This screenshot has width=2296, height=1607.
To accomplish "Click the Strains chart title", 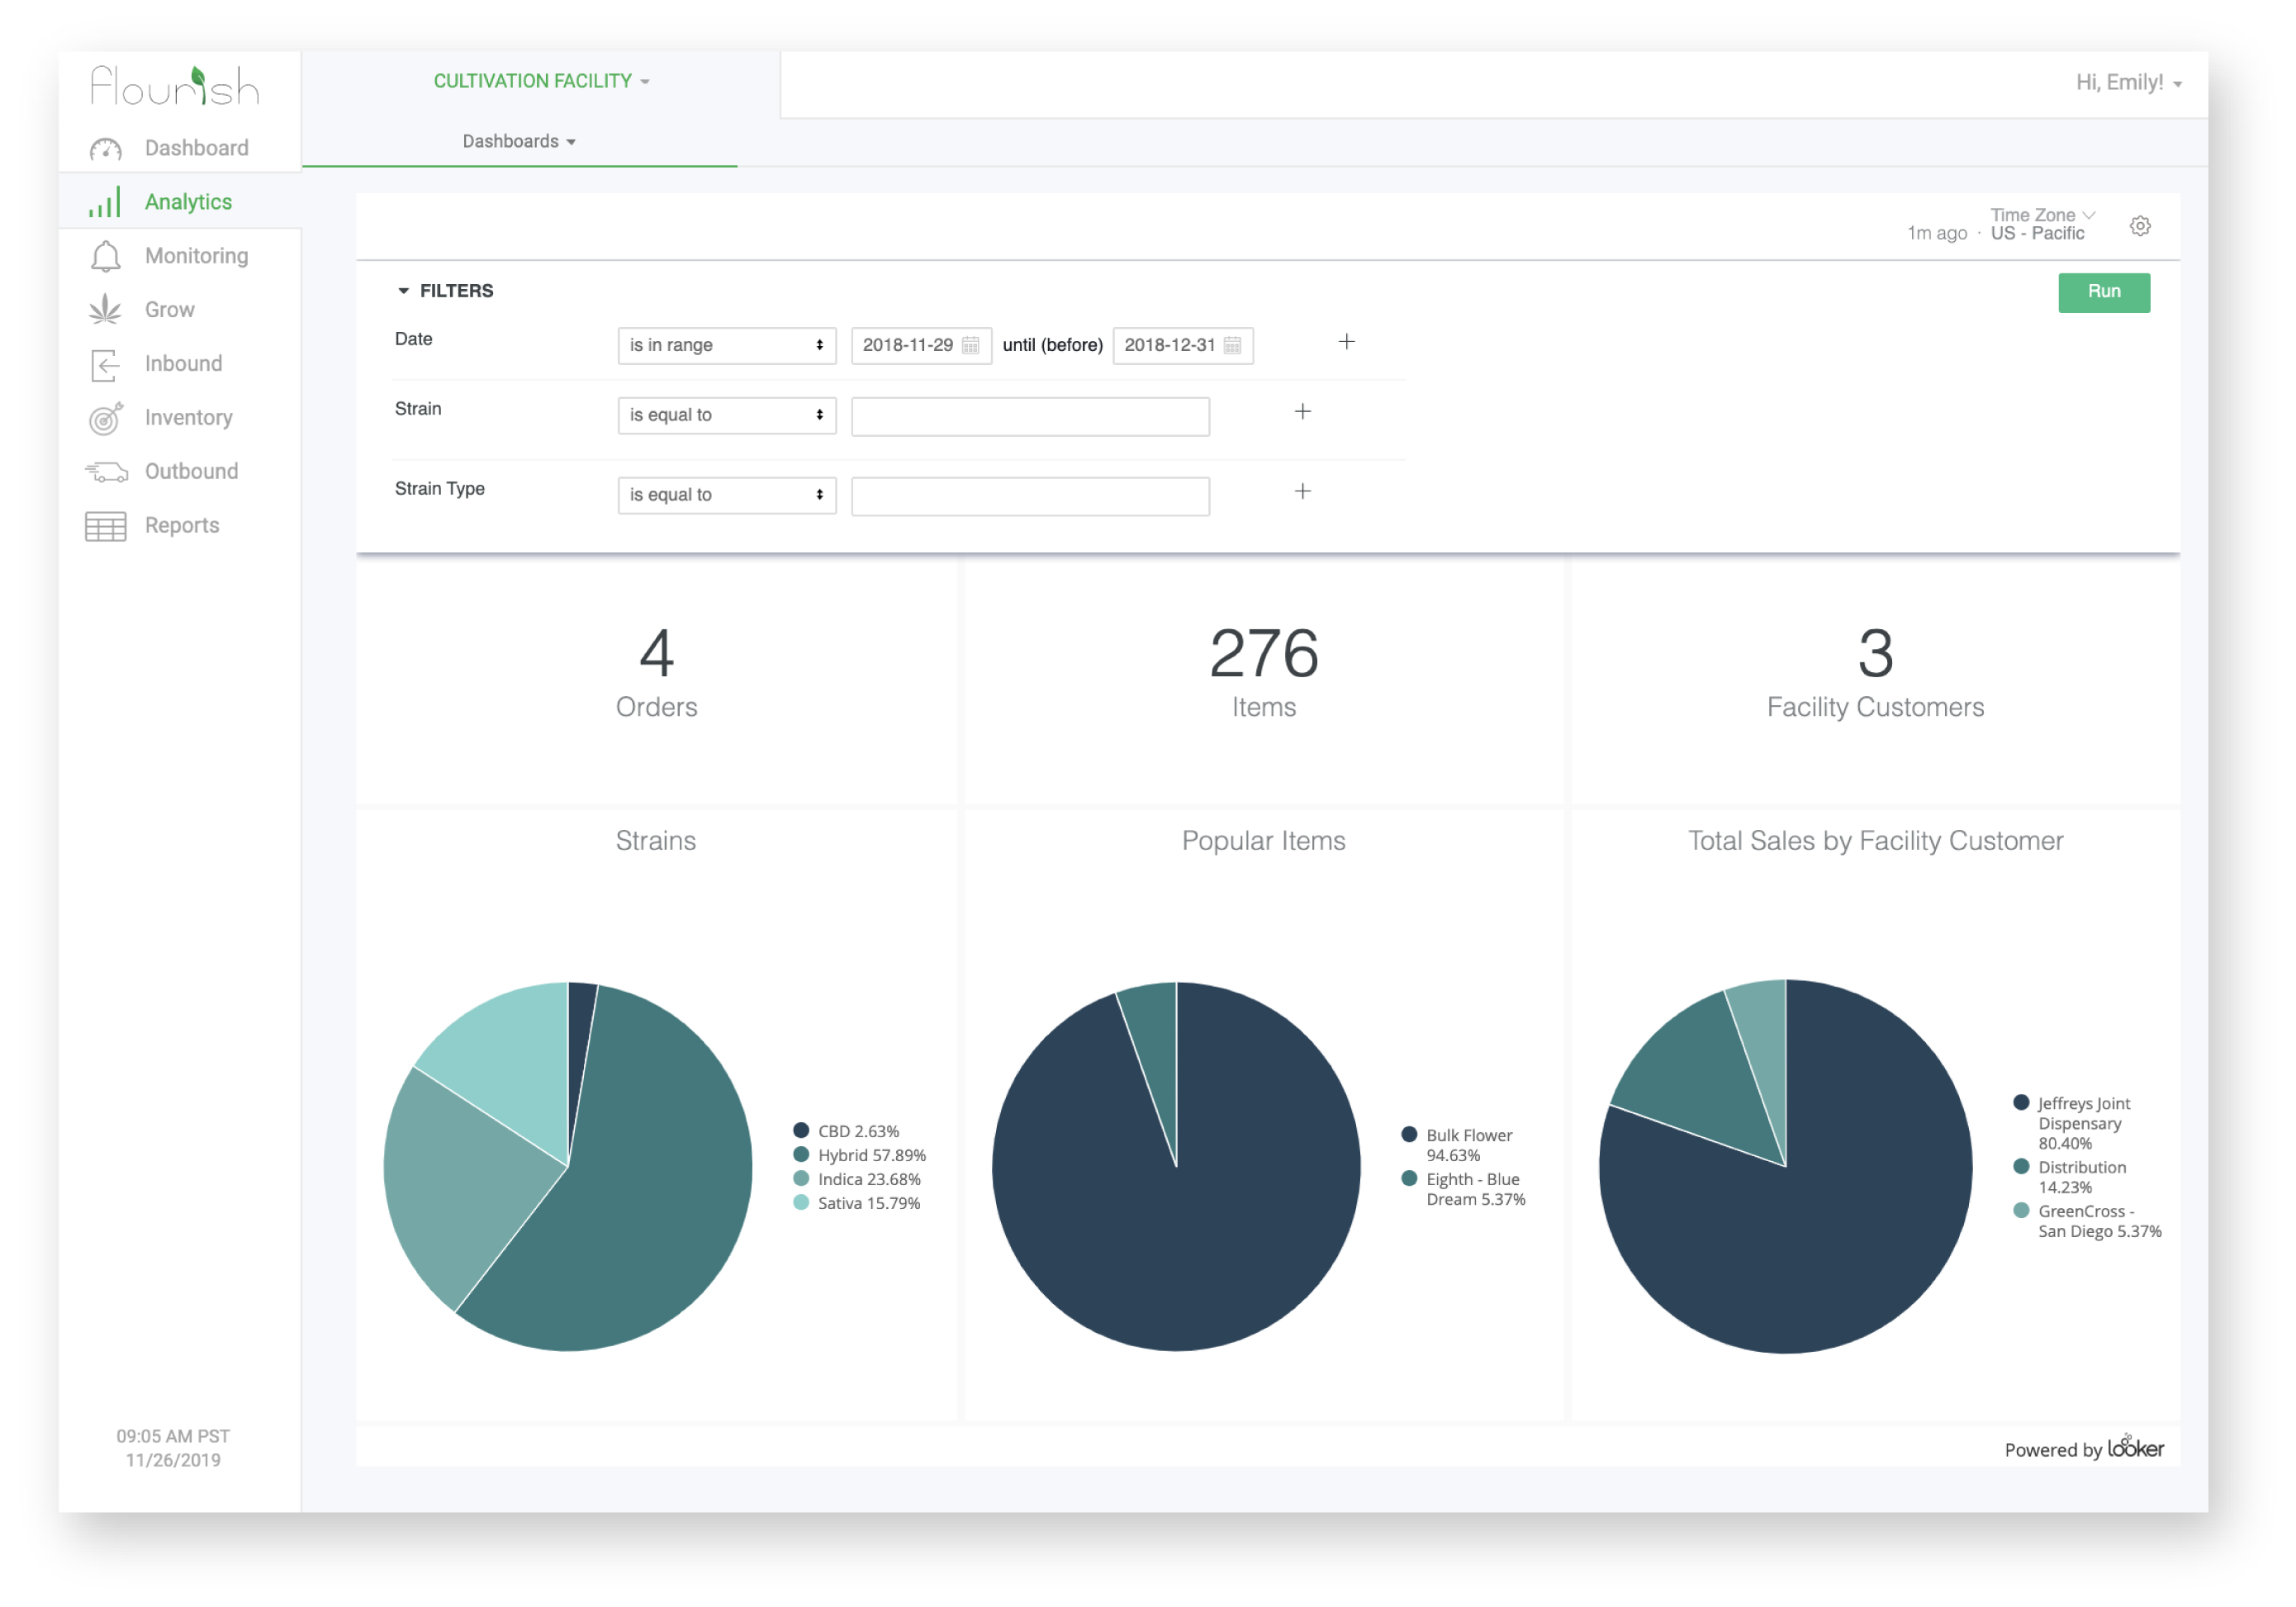I will coord(655,840).
